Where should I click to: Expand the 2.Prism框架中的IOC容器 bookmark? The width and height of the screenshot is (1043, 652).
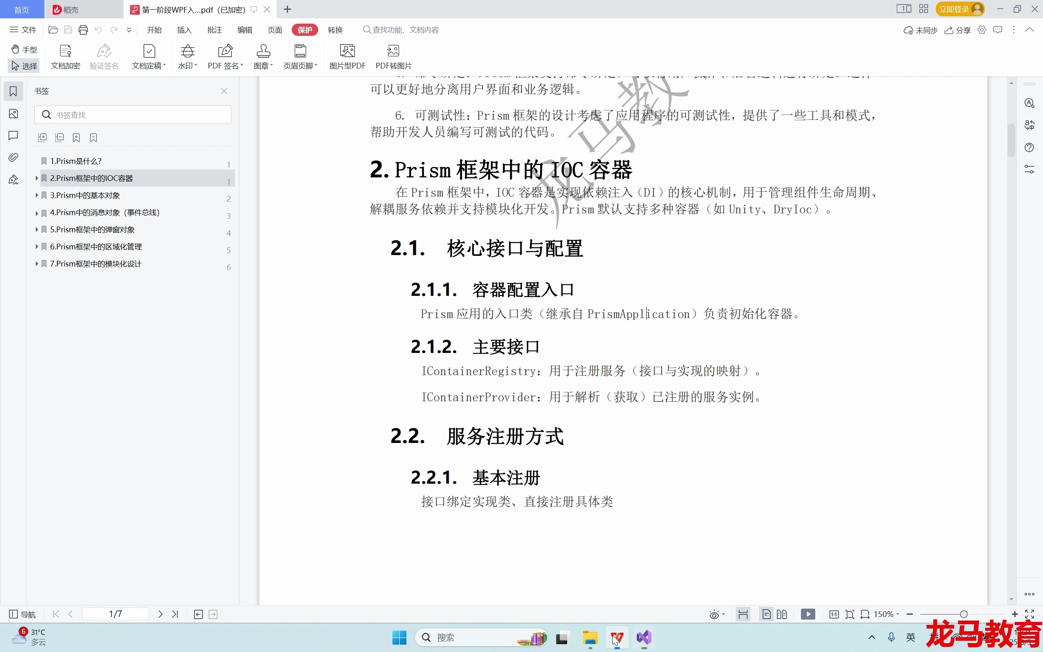(37, 178)
